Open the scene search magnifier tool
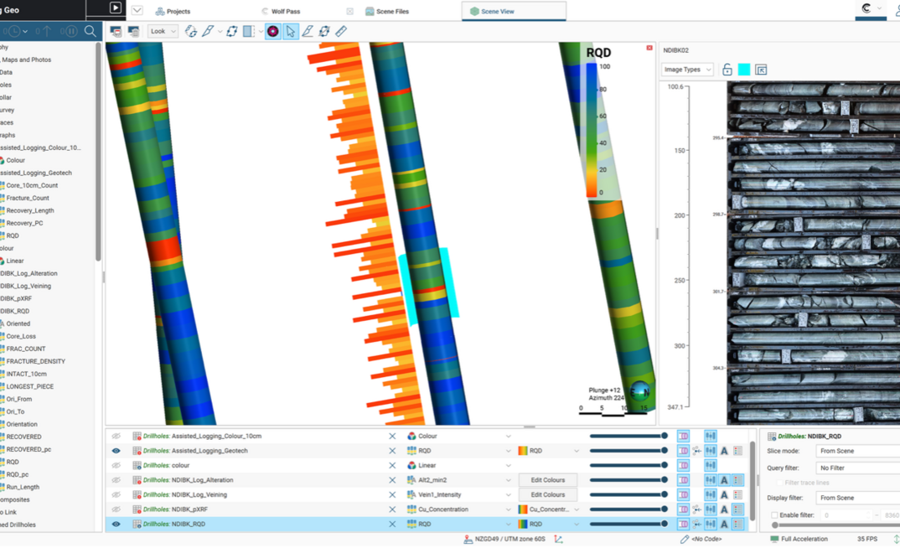Image resolution: width=900 pixels, height=548 pixels. click(90, 31)
